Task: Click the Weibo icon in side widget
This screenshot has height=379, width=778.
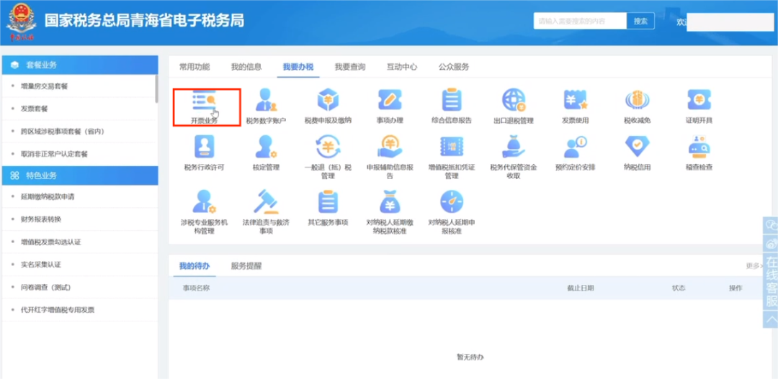Action: [771, 243]
